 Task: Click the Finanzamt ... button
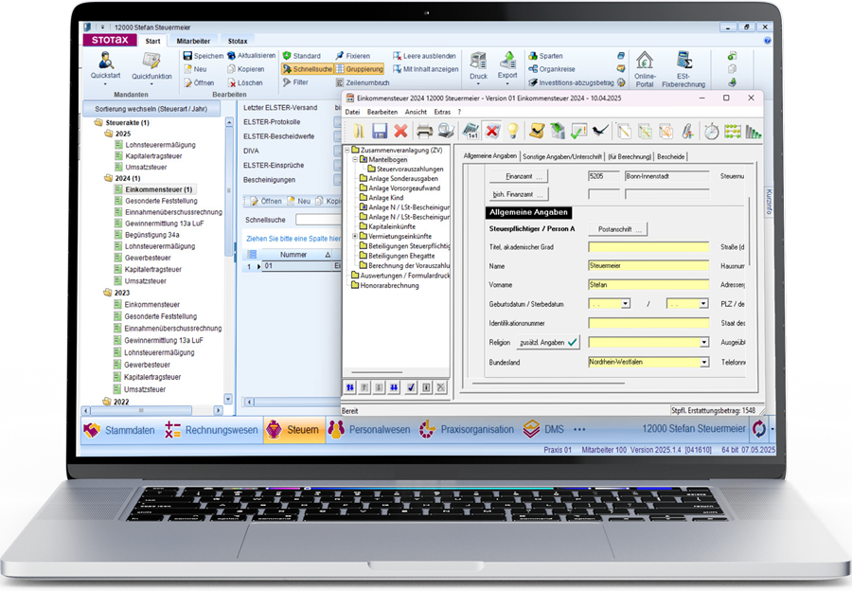[519, 176]
